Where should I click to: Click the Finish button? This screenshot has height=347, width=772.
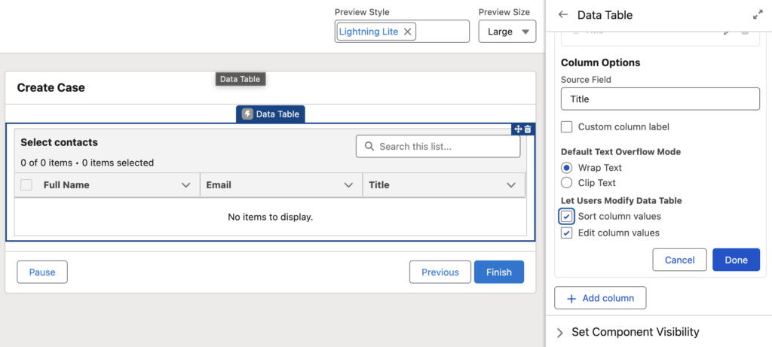tap(499, 272)
